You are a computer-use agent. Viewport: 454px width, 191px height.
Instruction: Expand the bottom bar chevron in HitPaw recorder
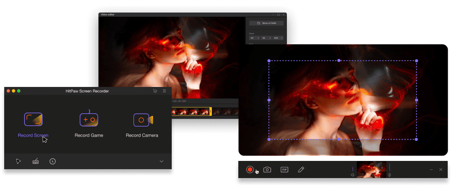[162, 161]
